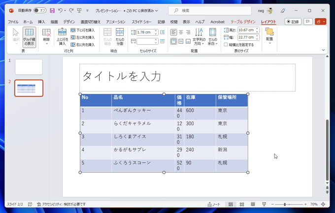Select slide 2 thumbnail
This screenshot has width=335, height=213.
click(29, 88)
